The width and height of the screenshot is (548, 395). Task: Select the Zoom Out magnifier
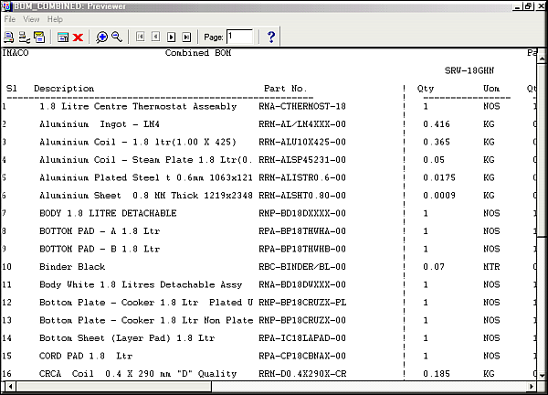[x=117, y=37]
